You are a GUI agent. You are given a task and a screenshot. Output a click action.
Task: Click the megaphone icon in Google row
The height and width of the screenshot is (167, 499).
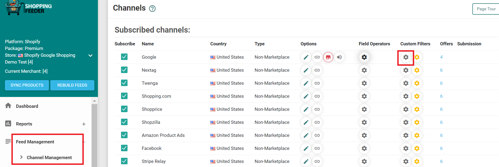pyautogui.click(x=339, y=57)
